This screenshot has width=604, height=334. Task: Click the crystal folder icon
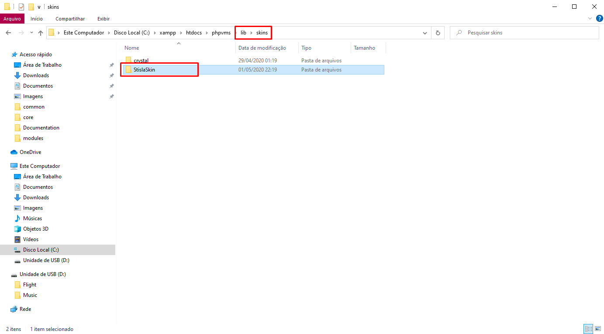[128, 61]
